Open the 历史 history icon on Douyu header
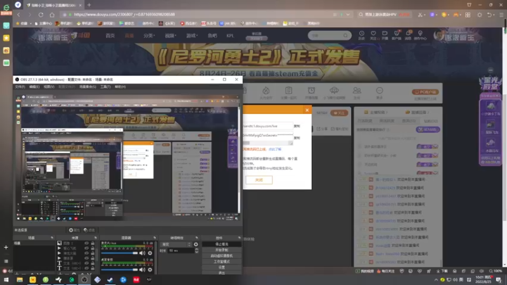This screenshot has height=285, width=507. 361,34
